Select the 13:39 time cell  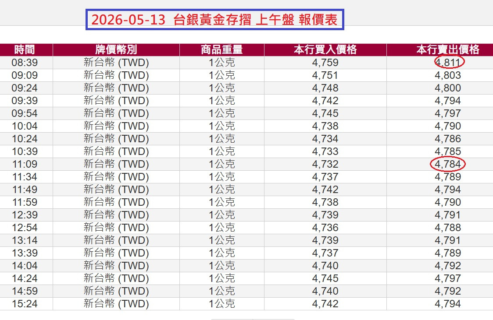[25, 253]
